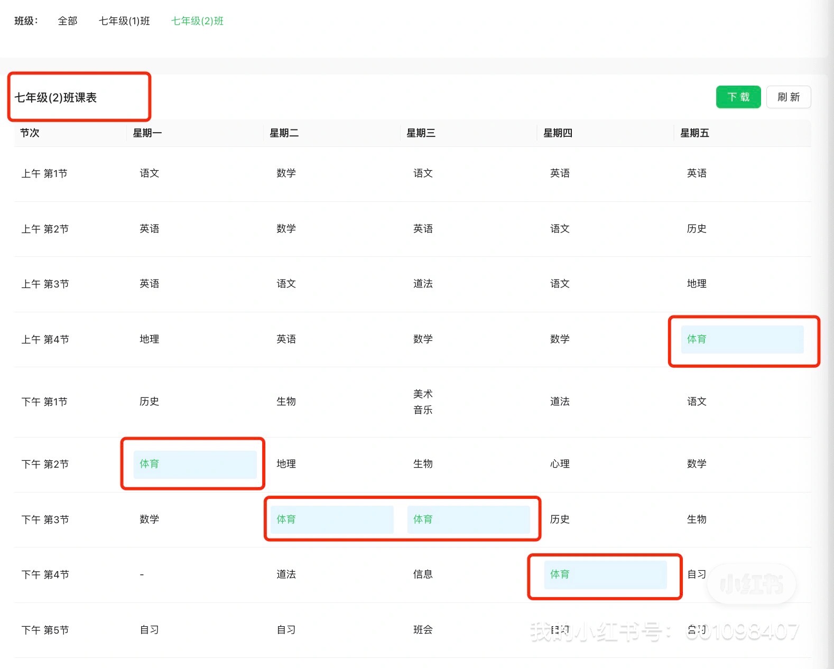Viewport: 834px width, 669px height.
Task: Click 信息 in Wednesday afternoon period 4
Action: pyautogui.click(x=423, y=574)
